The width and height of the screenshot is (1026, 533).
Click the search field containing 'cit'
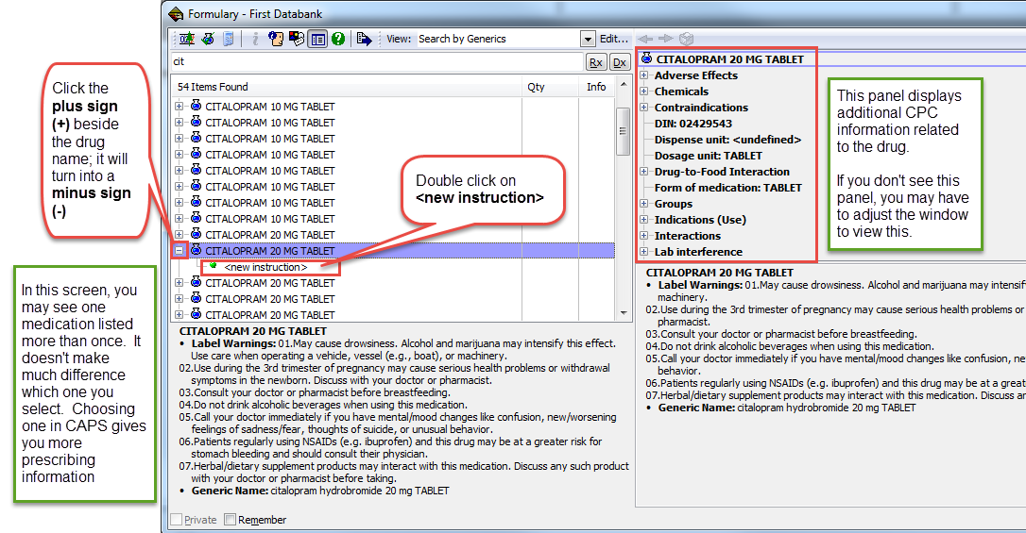click(373, 61)
